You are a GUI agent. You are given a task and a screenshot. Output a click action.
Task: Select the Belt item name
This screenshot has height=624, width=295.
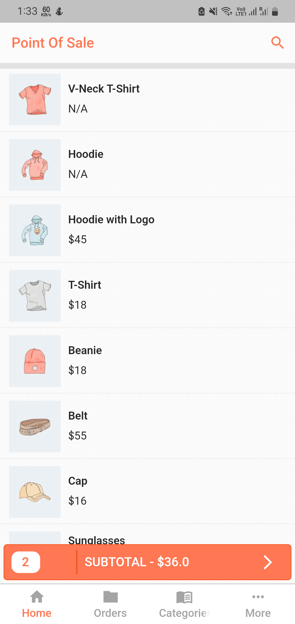click(x=78, y=416)
